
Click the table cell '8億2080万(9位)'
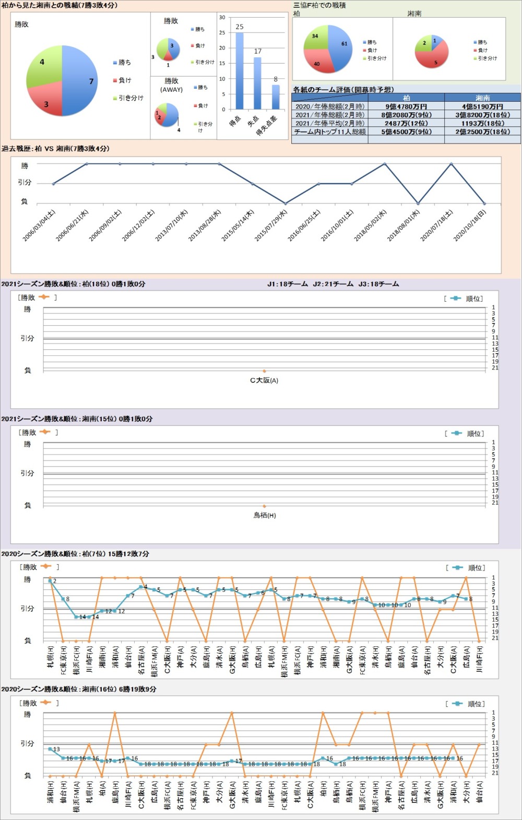[x=406, y=115]
